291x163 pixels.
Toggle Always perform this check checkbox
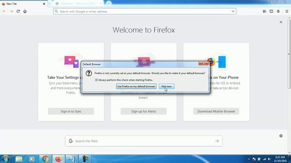pos(96,80)
